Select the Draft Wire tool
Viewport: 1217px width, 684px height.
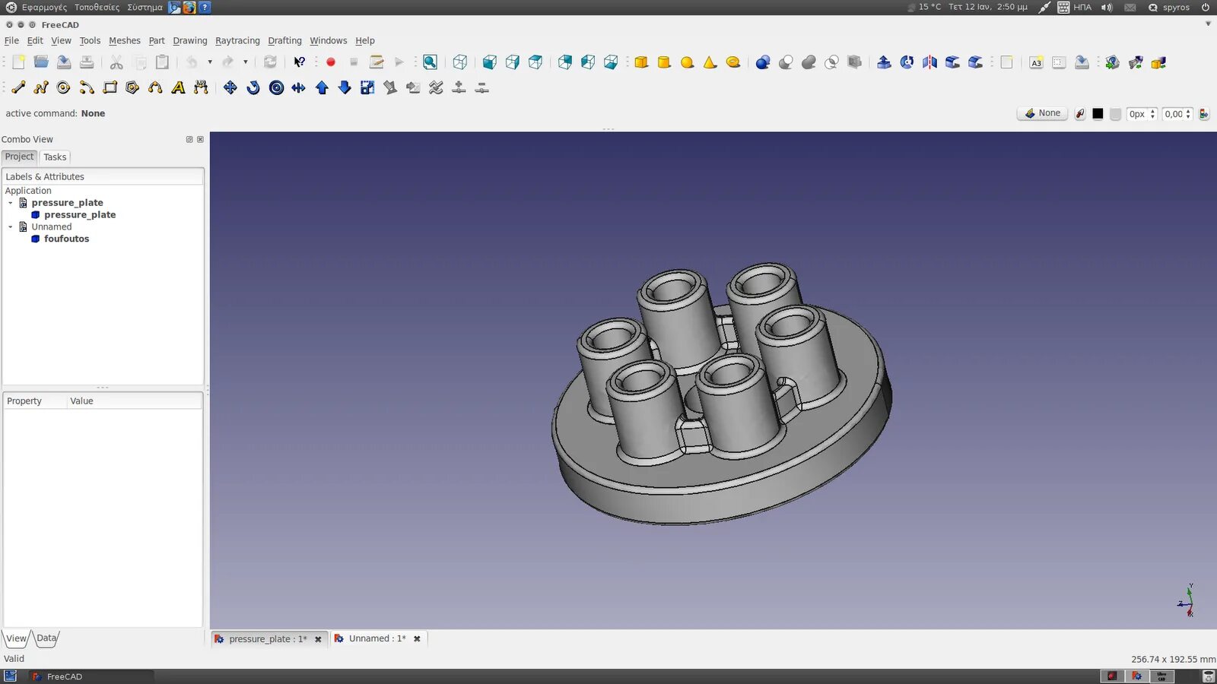41,87
